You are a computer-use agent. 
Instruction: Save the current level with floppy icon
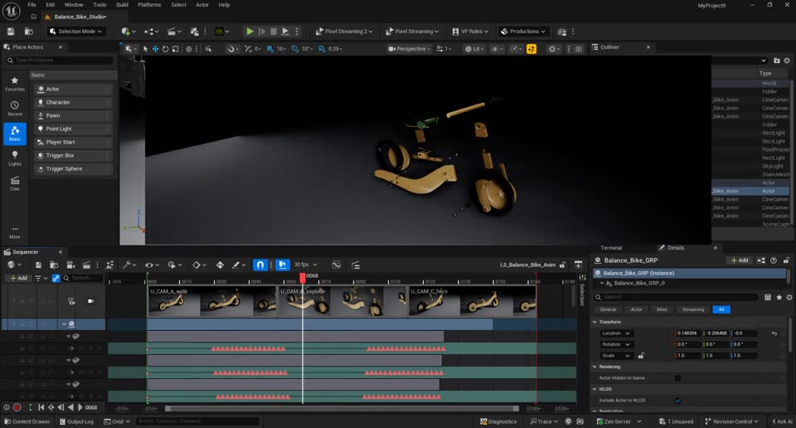(11, 32)
